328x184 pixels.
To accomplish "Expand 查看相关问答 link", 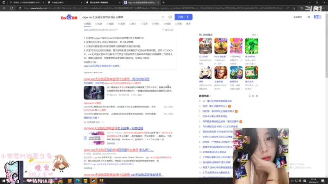I will (x=91, y=118).
